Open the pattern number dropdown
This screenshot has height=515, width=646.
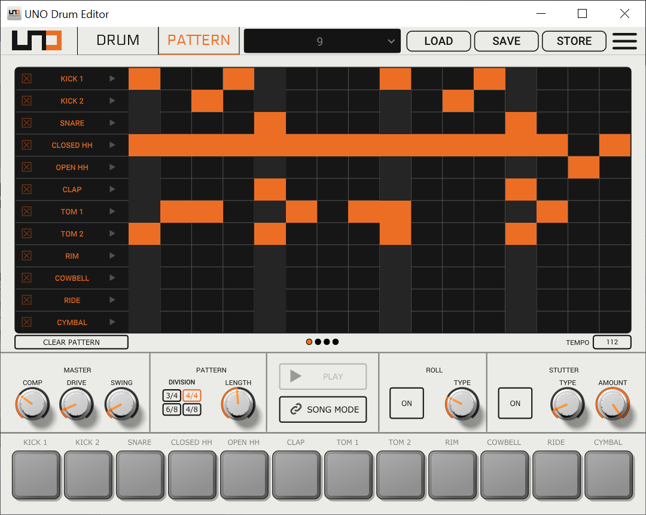tap(322, 41)
